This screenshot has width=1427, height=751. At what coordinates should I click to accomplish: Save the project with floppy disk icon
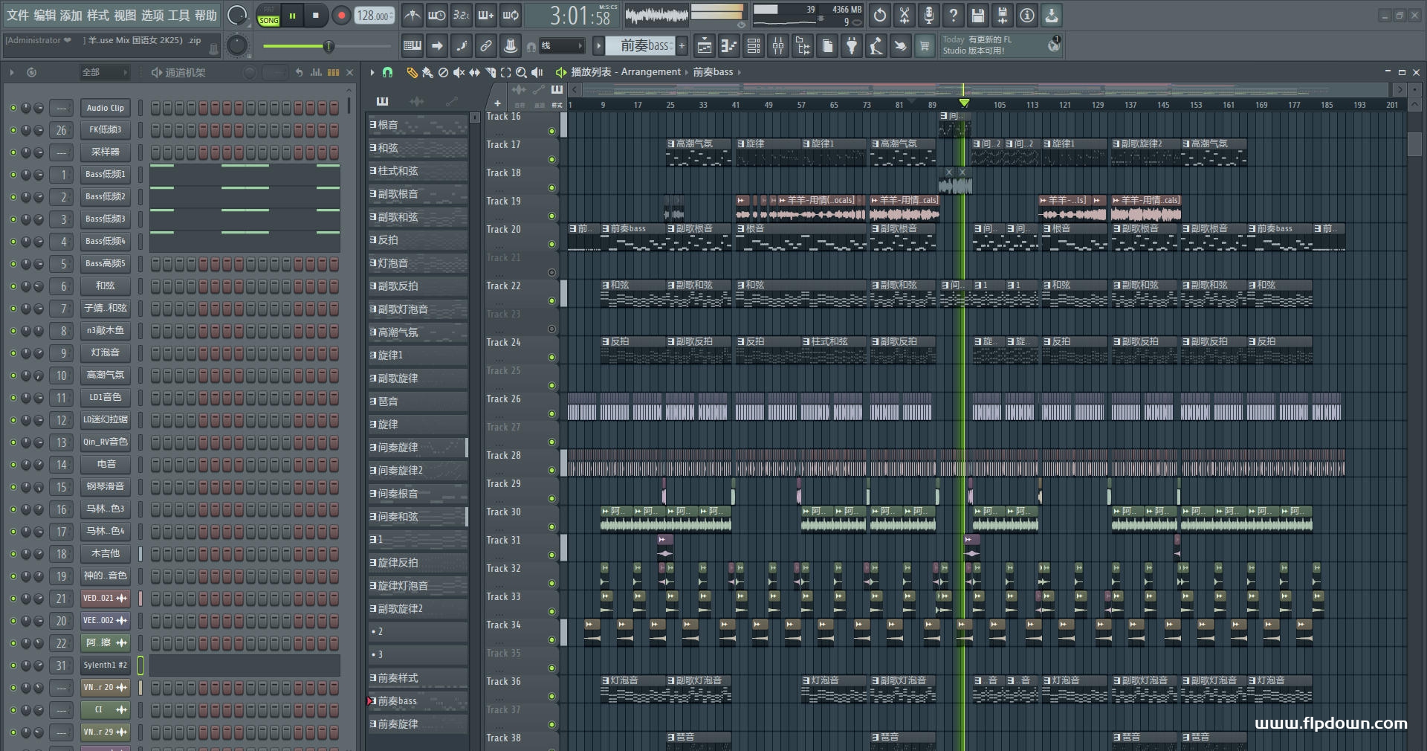click(x=978, y=15)
